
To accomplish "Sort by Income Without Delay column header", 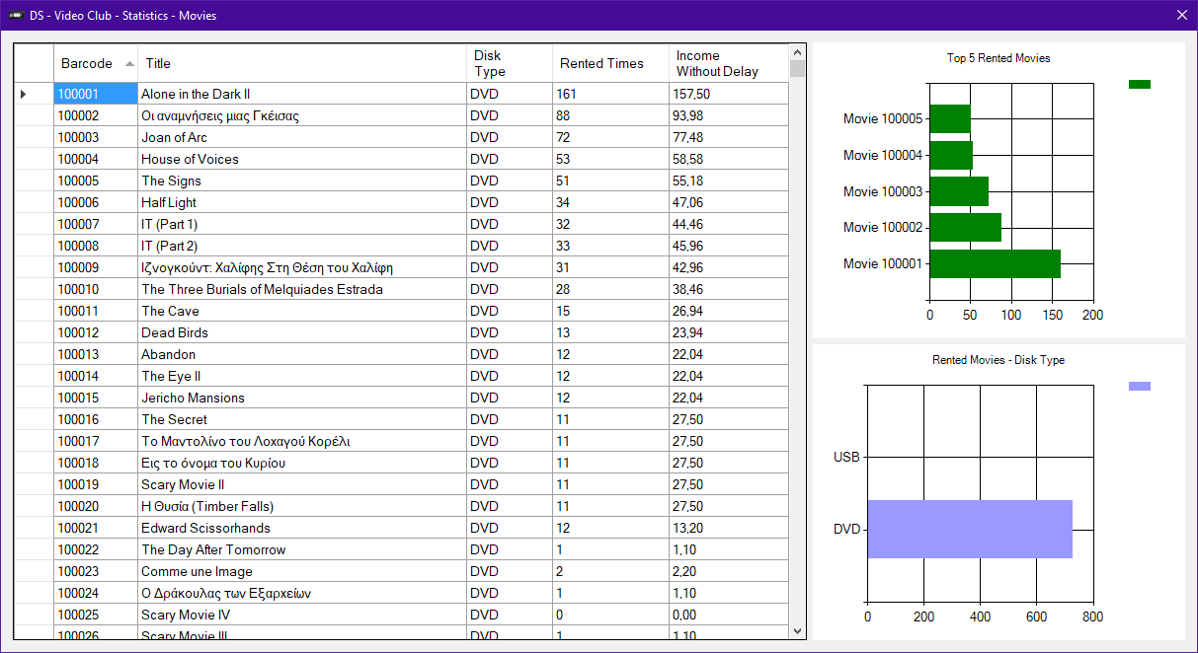I will 729,63.
